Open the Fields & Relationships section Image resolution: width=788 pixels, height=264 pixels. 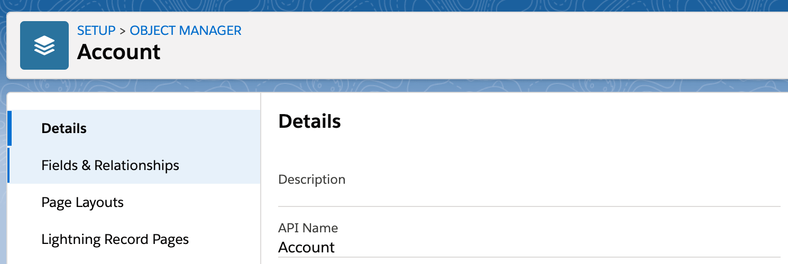click(134, 165)
